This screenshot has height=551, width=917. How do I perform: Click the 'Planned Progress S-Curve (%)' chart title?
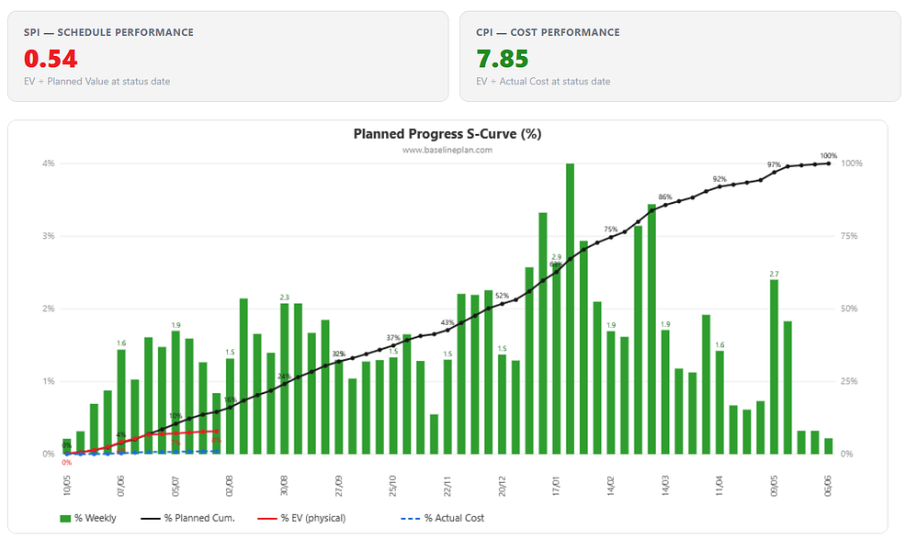click(447, 134)
